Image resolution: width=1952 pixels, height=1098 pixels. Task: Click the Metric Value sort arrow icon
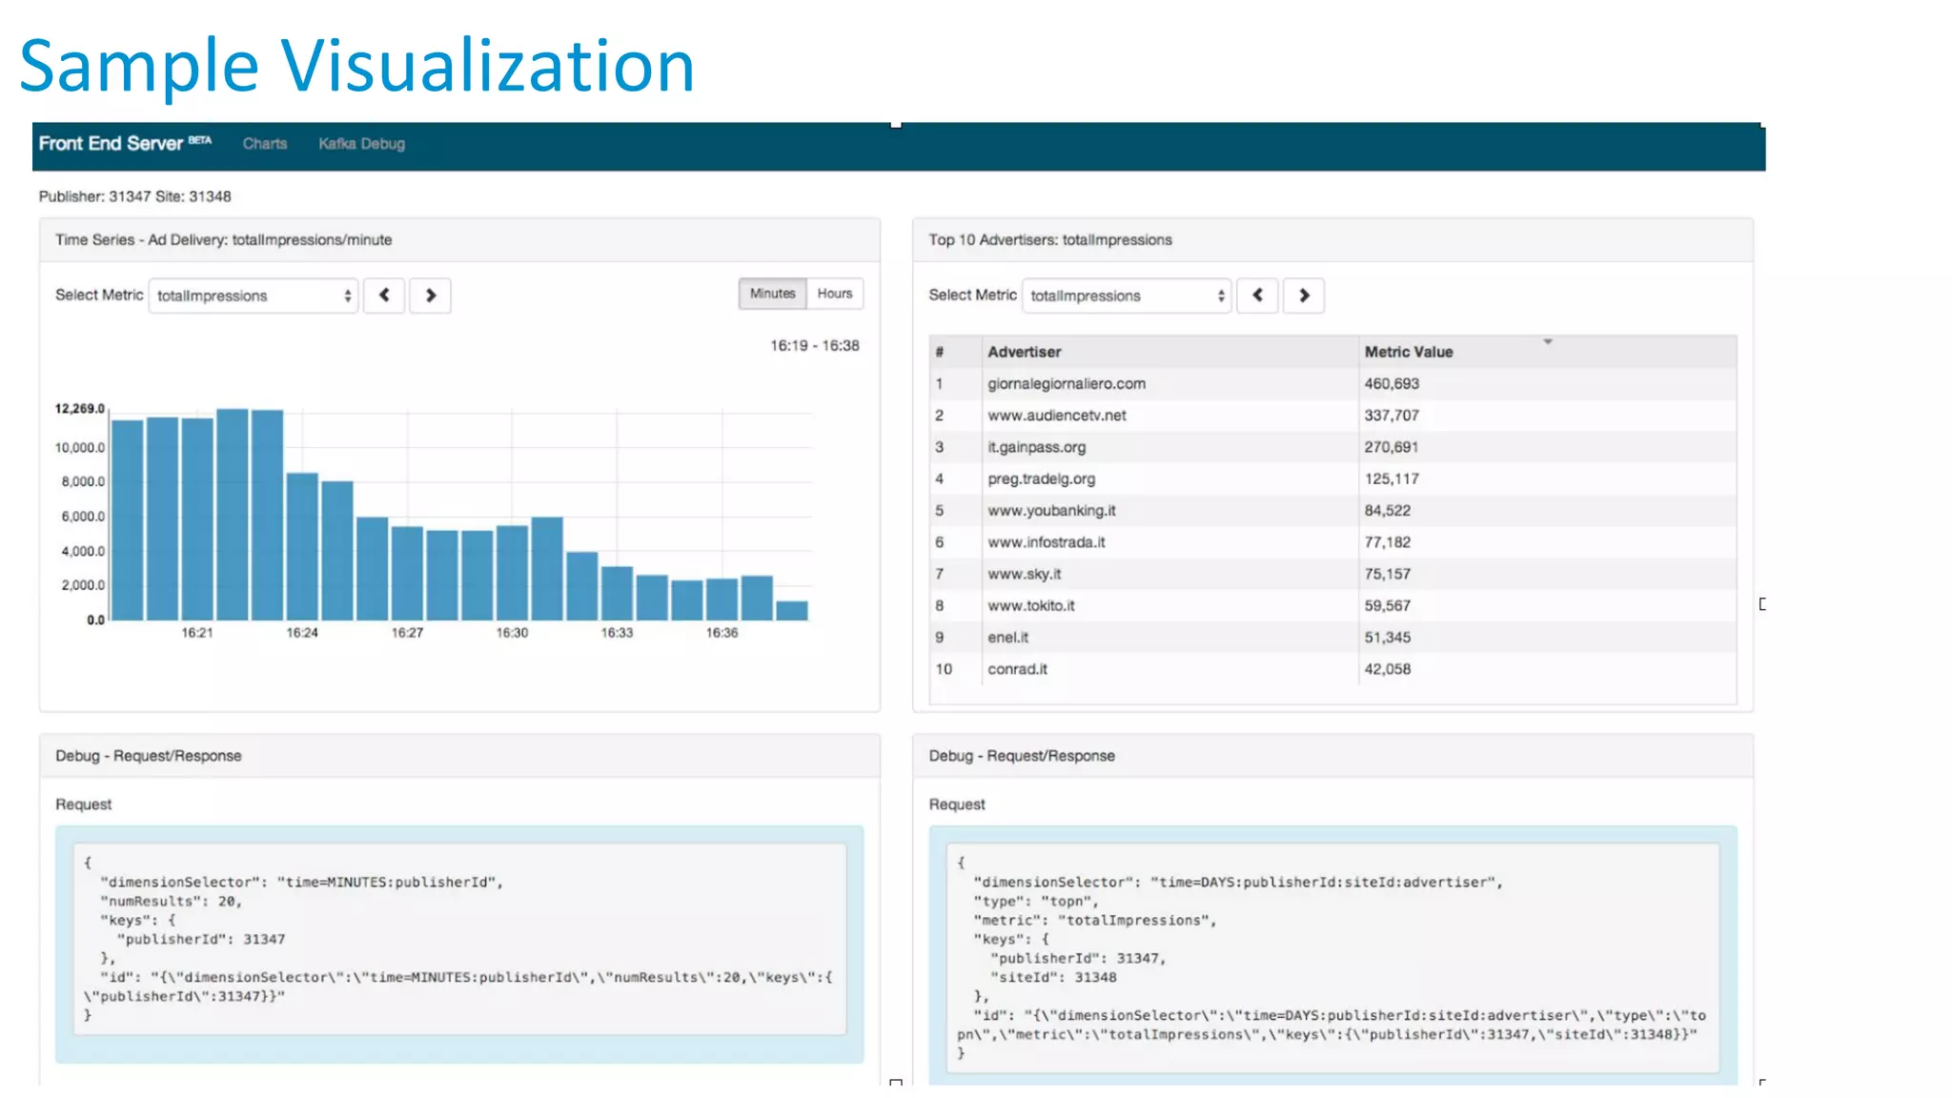(x=1548, y=341)
